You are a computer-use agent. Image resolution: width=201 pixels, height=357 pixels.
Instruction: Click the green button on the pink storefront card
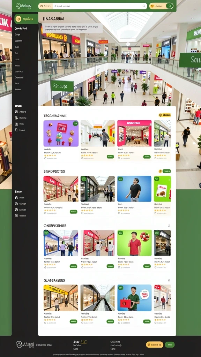(x=147, y=157)
